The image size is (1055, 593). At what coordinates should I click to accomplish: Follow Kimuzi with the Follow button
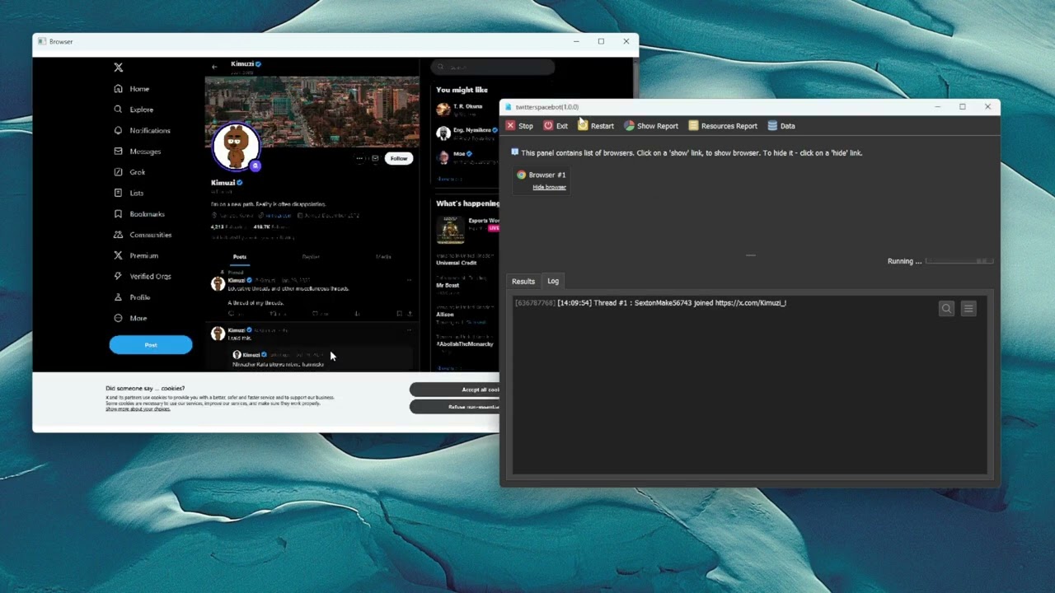(399, 158)
